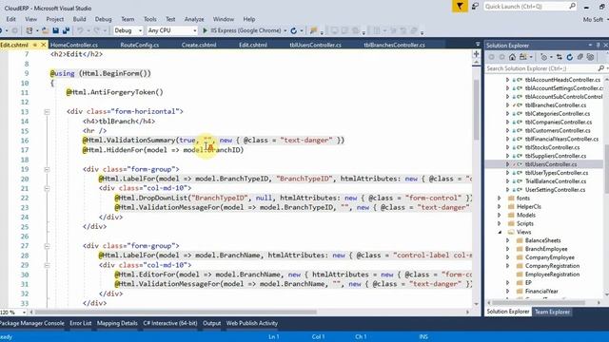The width and height of the screenshot is (609, 342).
Task: Click Solution Explorer Forward navigation icon
Action: click(501, 57)
